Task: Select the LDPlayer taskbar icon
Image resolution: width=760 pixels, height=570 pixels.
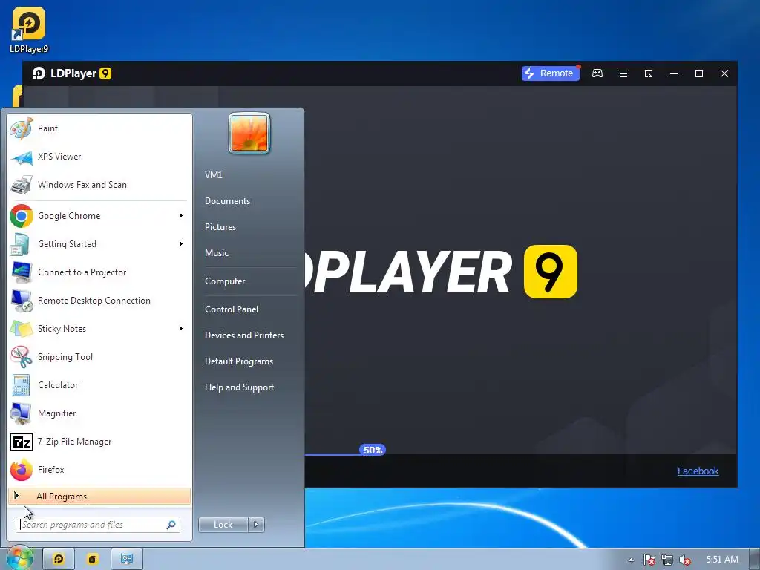Action: click(x=59, y=559)
